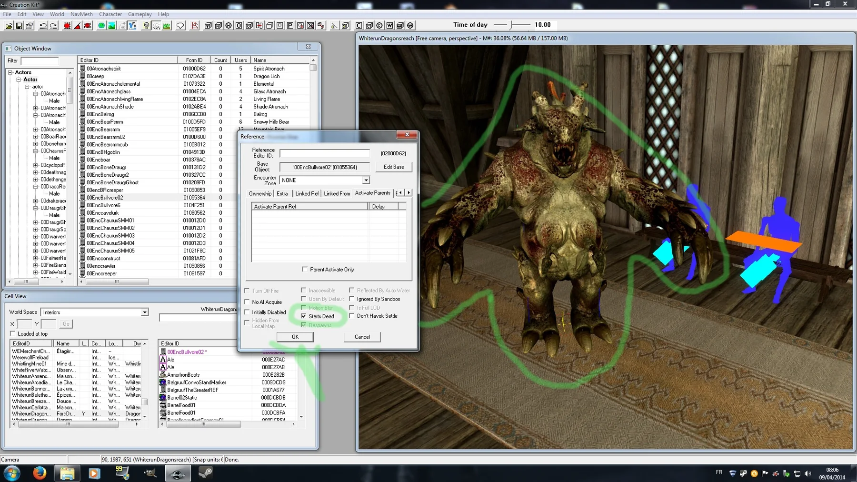Tick the Ignored By Sandbox checkbox
857x482 pixels.
click(352, 299)
